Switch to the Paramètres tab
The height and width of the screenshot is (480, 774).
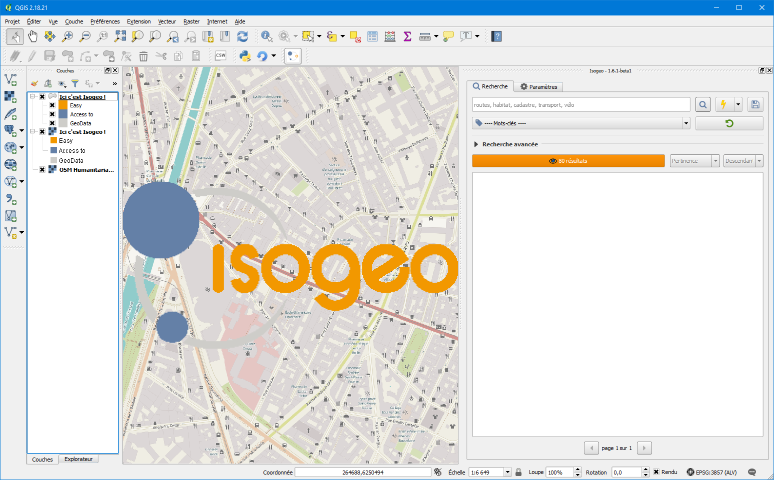point(538,87)
